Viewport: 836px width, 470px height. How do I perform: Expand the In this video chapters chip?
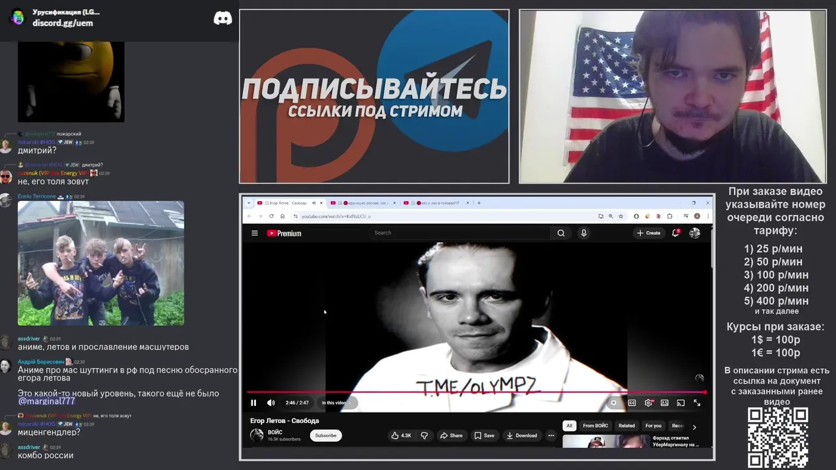point(336,403)
